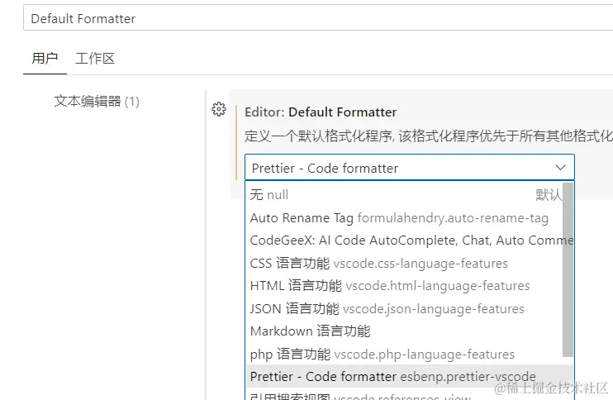This screenshot has height=400, width=613.
Task: Choose Prettier - Code formatter esbenp.prettier-vscode option
Action: tap(409, 376)
